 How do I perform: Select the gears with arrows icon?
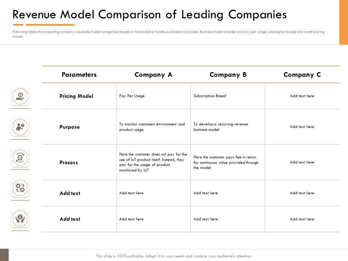(x=21, y=188)
